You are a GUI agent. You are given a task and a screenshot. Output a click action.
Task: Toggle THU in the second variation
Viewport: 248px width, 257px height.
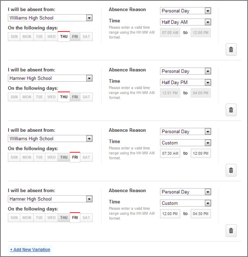coord(64,97)
